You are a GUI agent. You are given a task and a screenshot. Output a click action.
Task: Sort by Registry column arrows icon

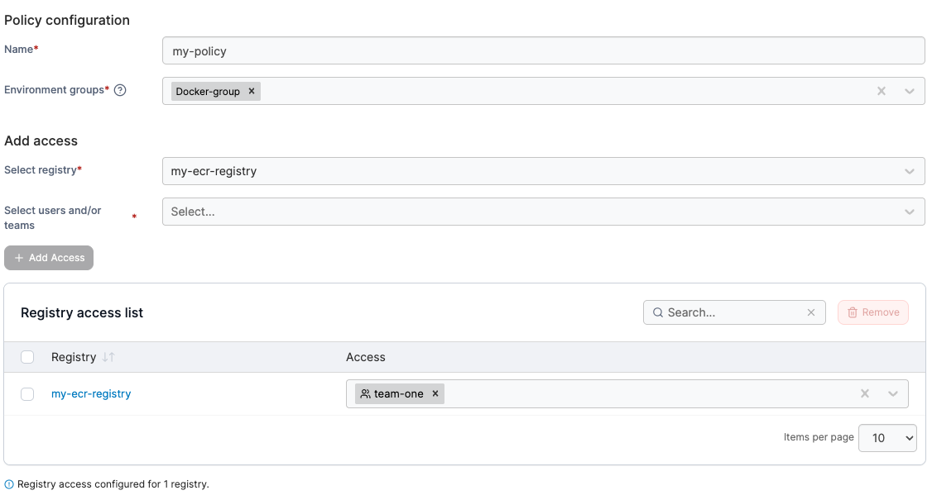(x=108, y=357)
